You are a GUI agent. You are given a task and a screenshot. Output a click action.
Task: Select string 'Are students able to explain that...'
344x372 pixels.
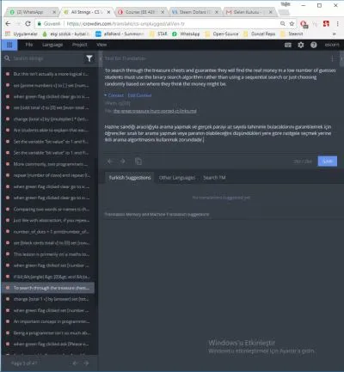(48, 130)
